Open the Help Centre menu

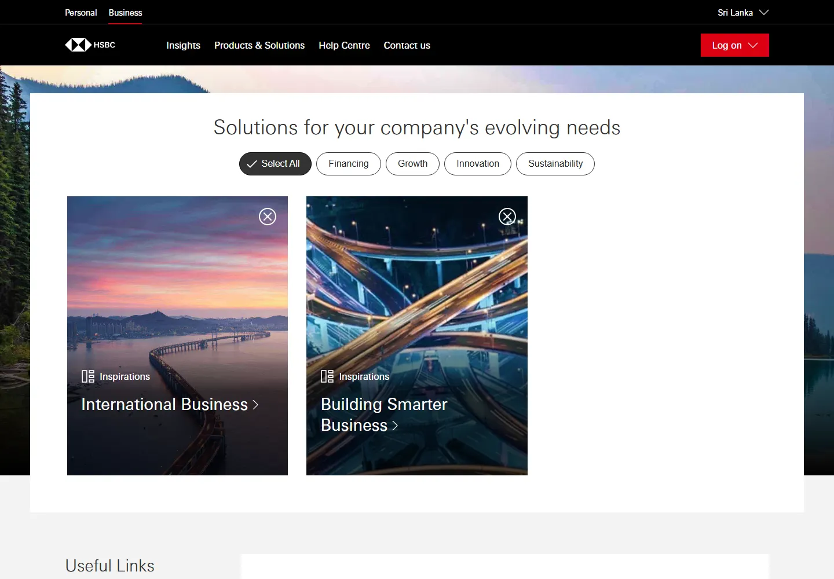coord(344,45)
